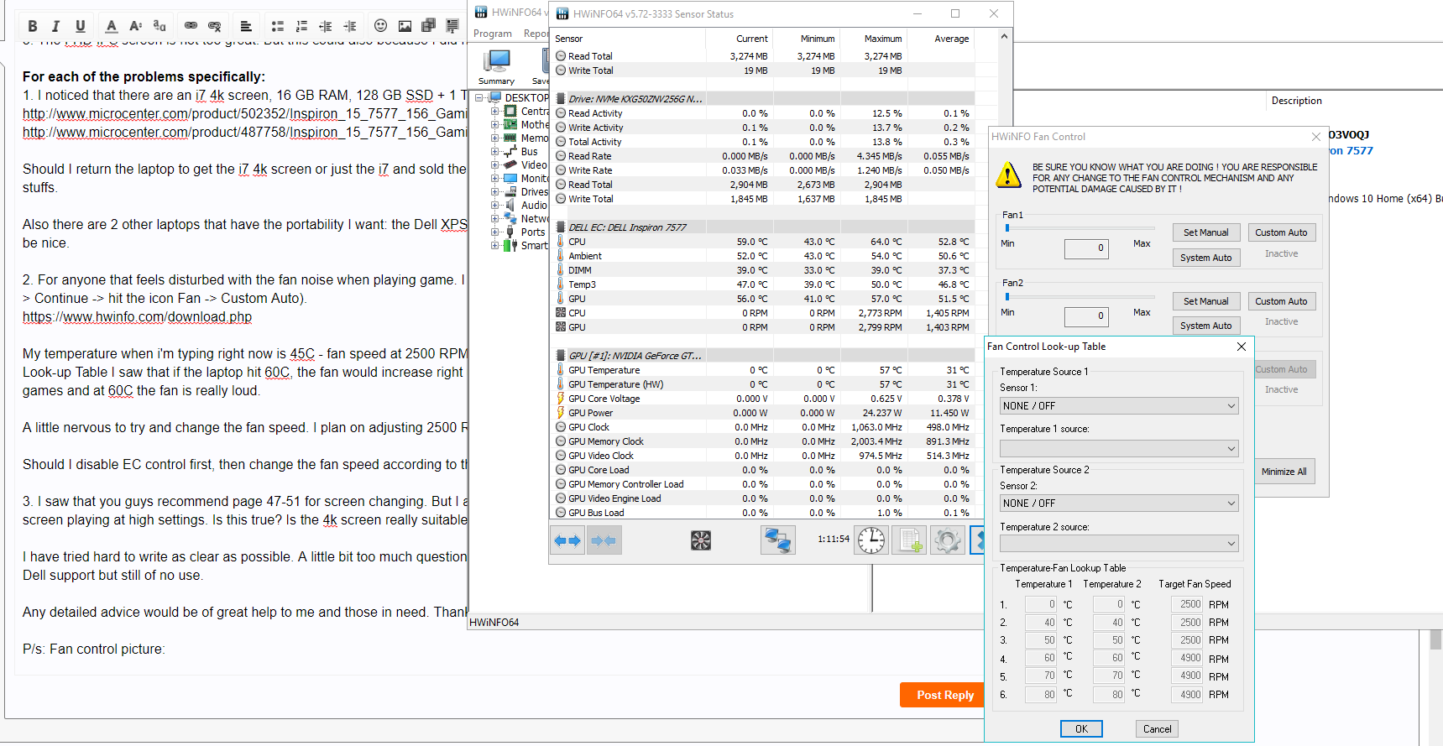
Task: Select the GPU Memory Clock sensor row
Action: [x=763, y=441]
